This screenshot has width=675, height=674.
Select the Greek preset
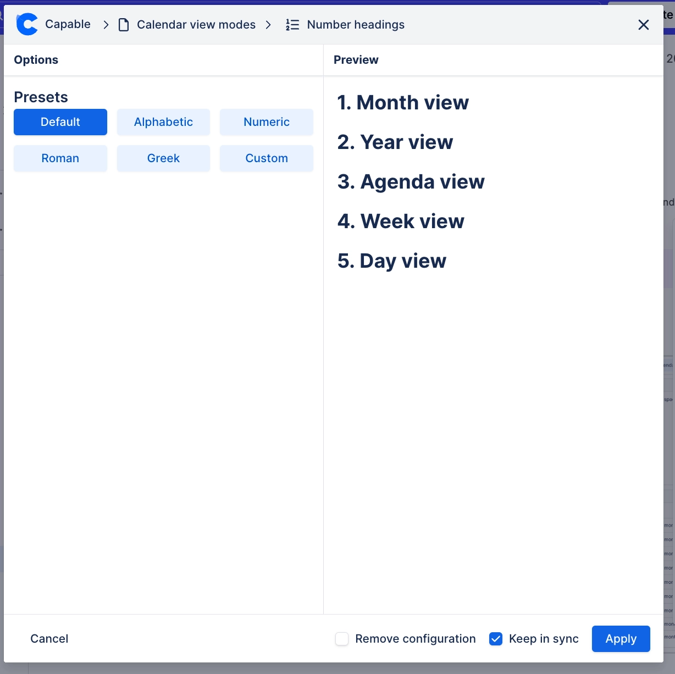pyautogui.click(x=163, y=158)
